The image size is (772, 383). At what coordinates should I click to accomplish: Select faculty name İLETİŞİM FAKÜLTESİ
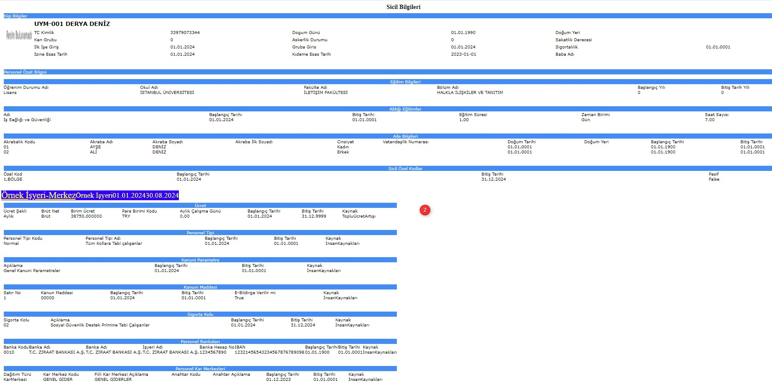[325, 93]
